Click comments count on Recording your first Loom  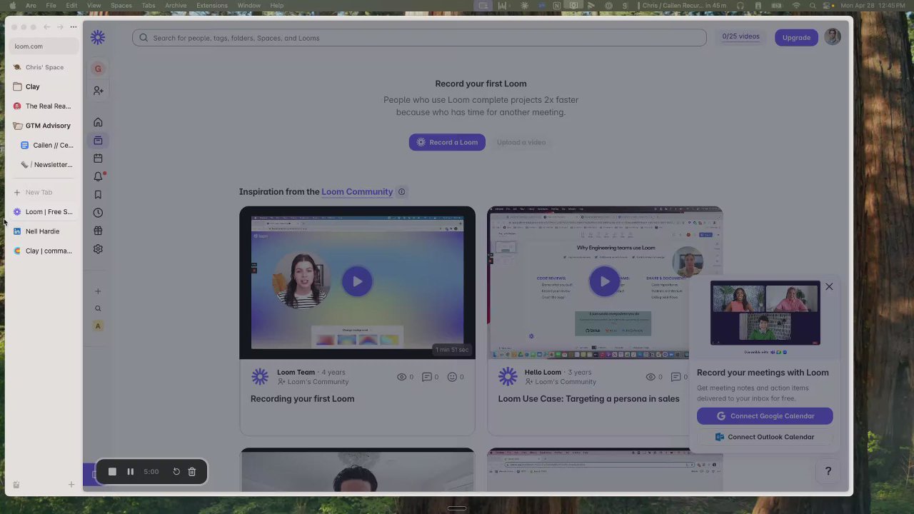coord(430,377)
